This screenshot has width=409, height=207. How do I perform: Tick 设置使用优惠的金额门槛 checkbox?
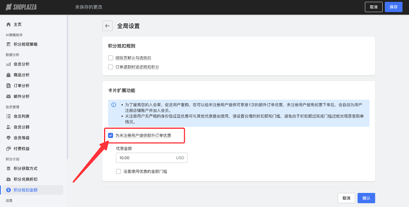[x=119, y=171]
